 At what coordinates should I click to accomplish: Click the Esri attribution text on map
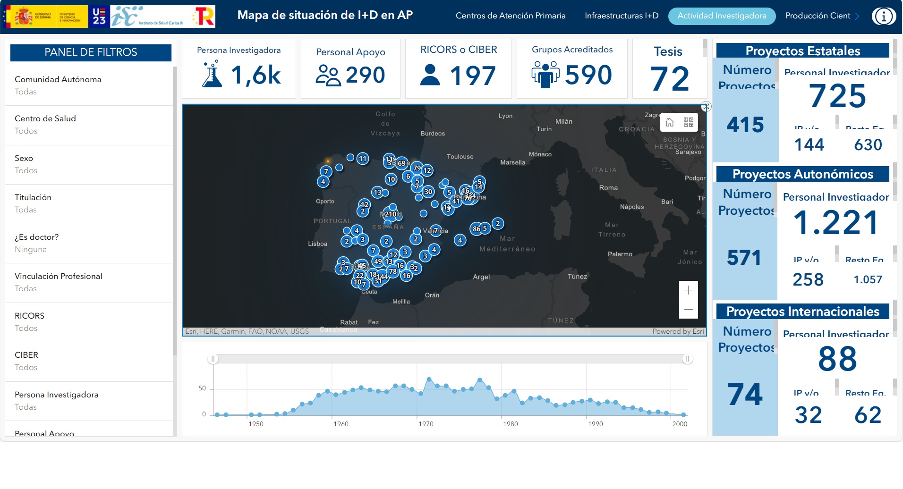click(247, 331)
